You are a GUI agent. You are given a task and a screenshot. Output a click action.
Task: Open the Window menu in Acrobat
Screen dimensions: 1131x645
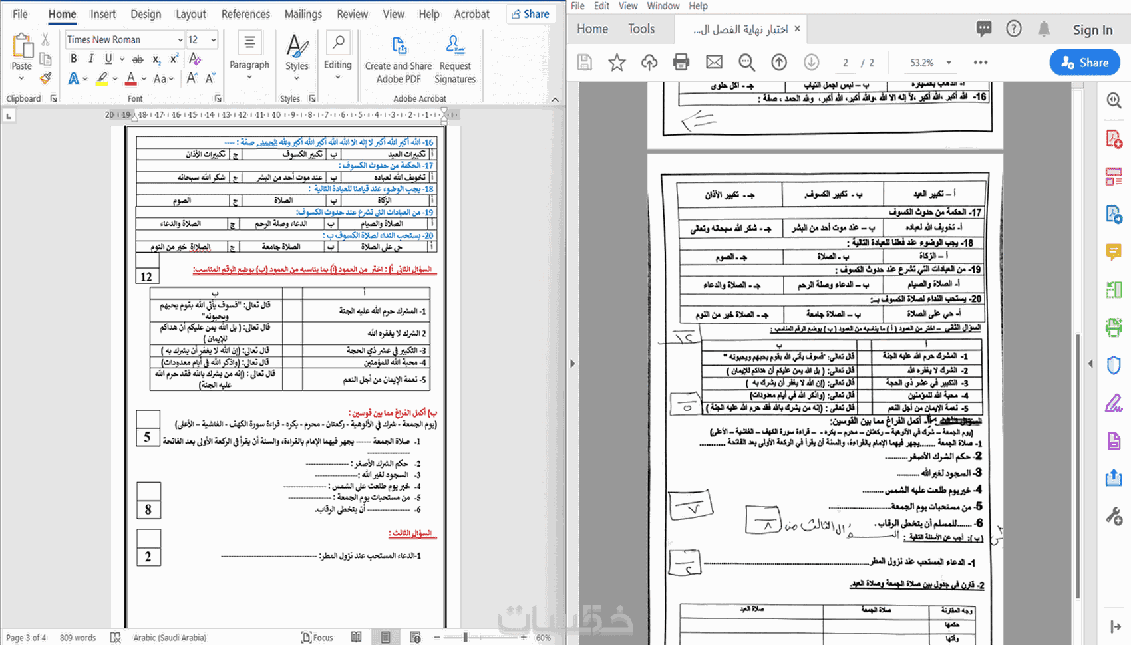tap(663, 6)
